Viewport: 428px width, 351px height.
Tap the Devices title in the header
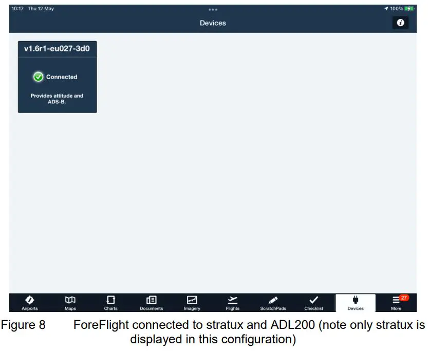pyautogui.click(x=213, y=23)
